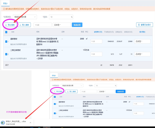Image resolution: width=155 pixels, height=128 pixels.
Task: Click the 含税单价(元) column header in upper table
Action: [98, 32]
